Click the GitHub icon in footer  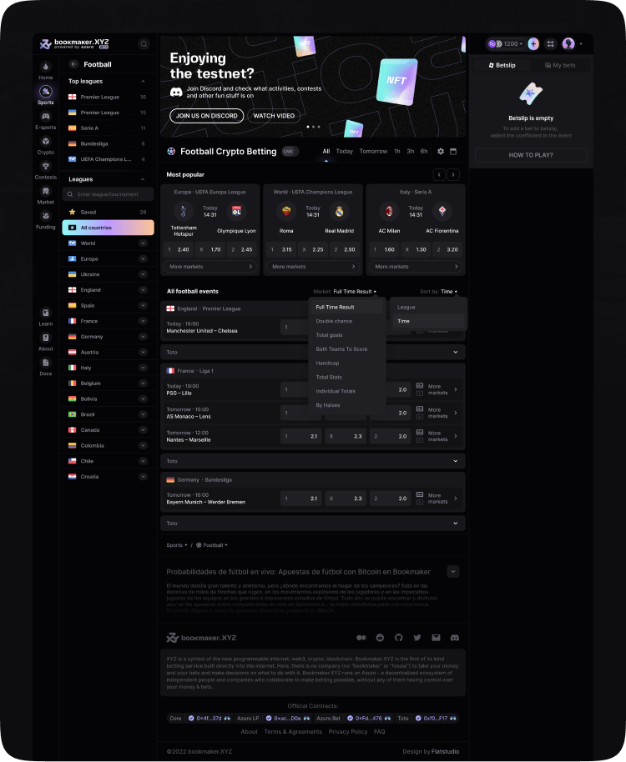tap(398, 638)
